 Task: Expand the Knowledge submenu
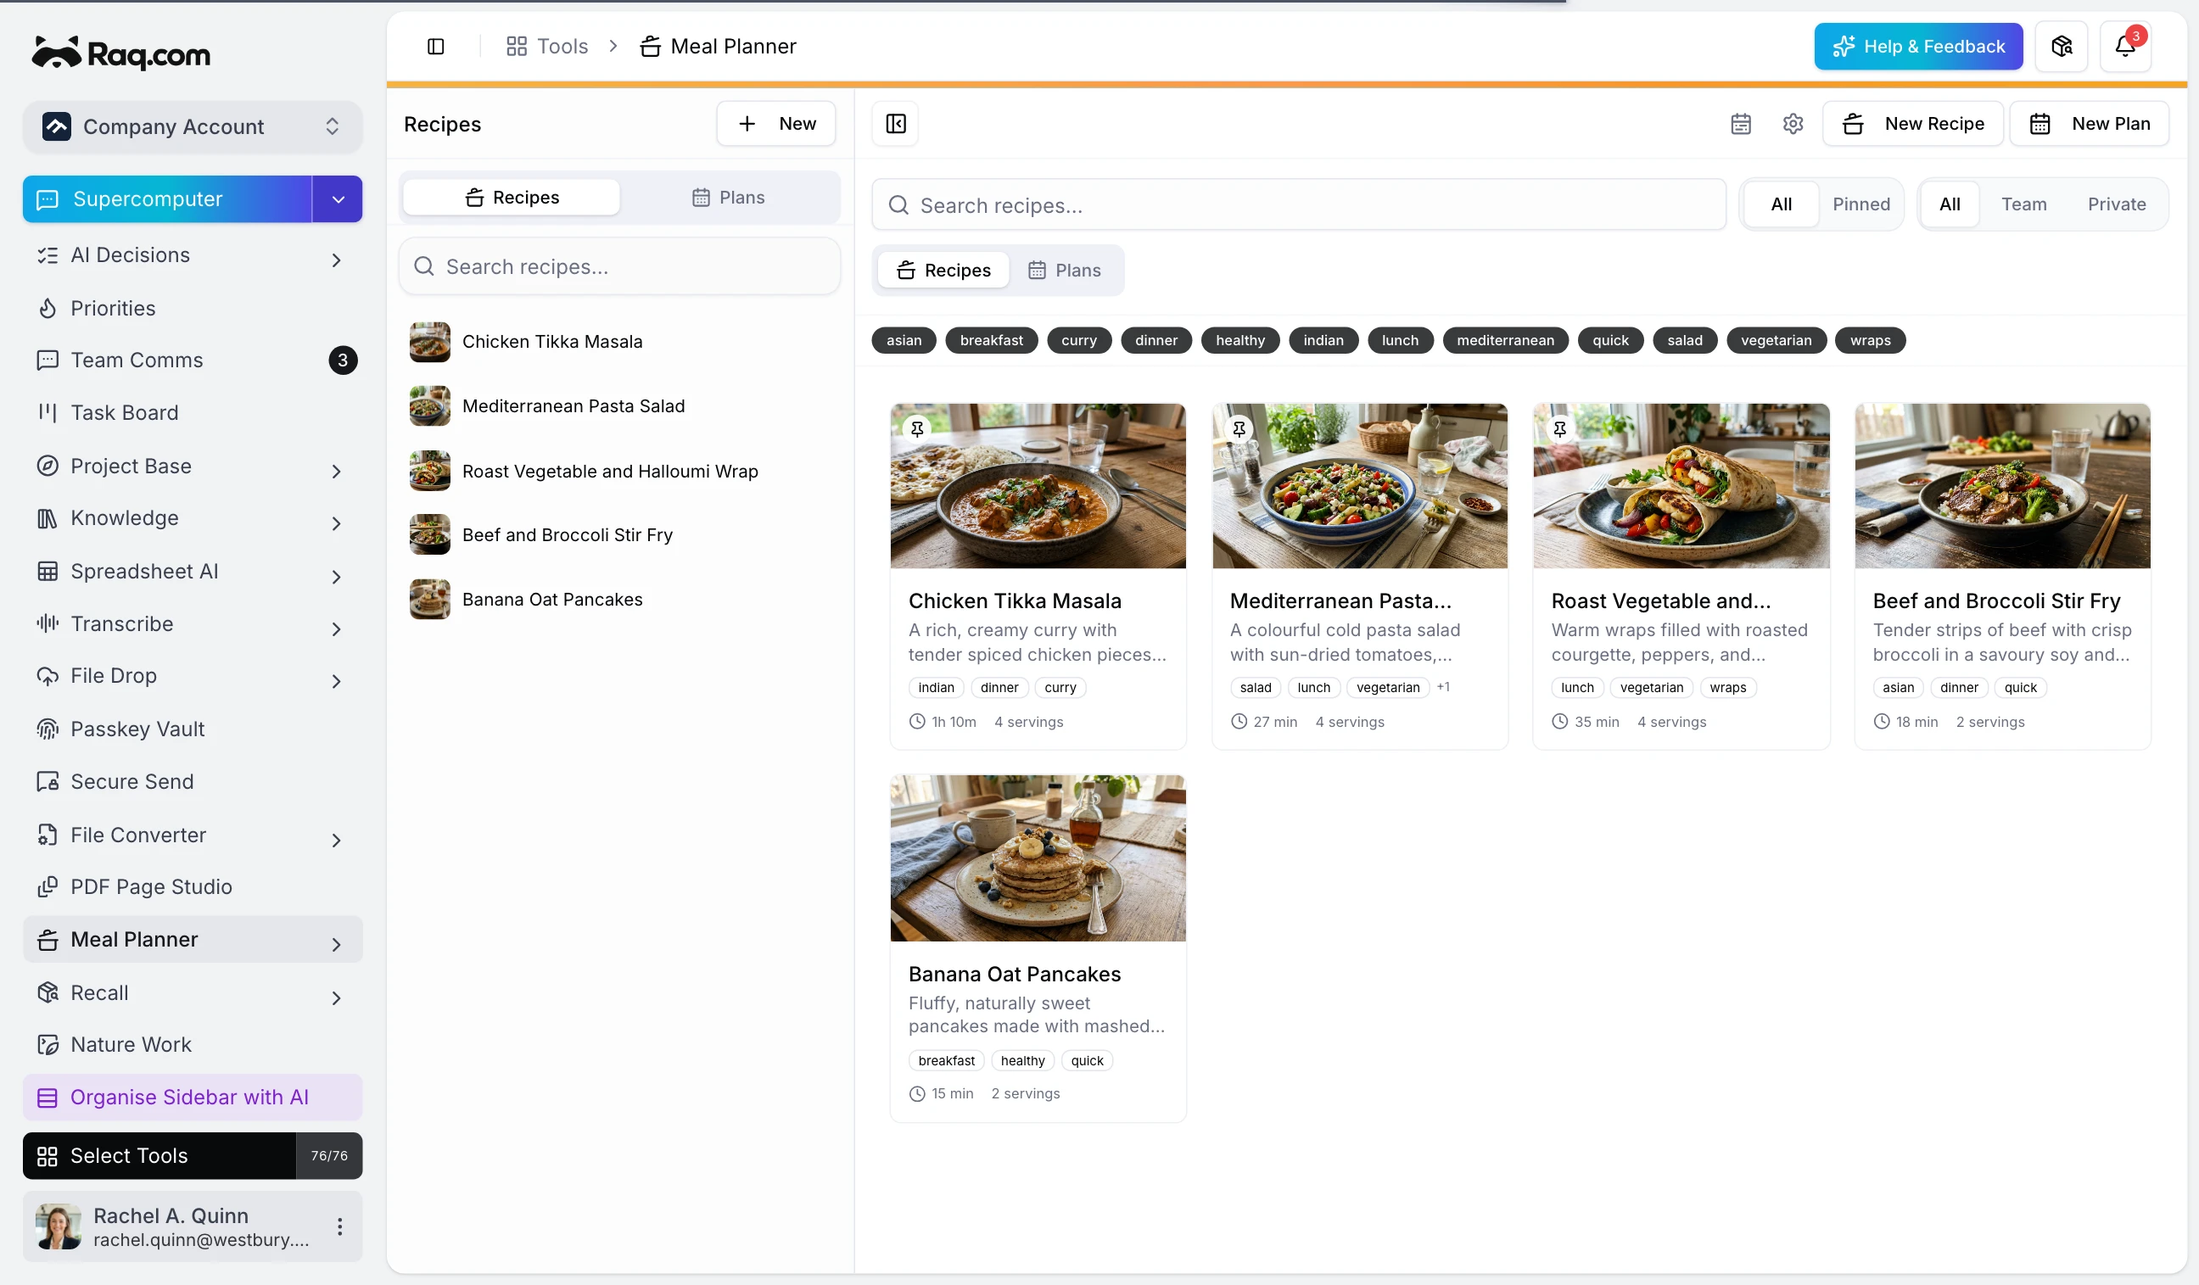click(x=336, y=523)
